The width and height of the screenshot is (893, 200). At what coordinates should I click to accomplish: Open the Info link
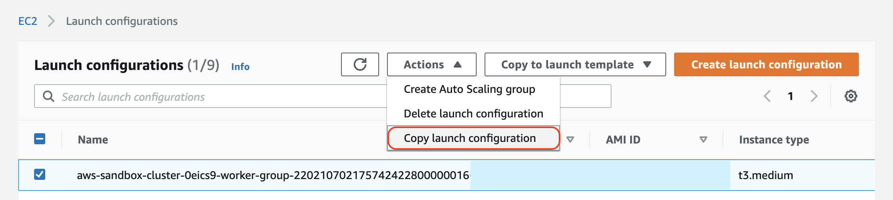[240, 66]
